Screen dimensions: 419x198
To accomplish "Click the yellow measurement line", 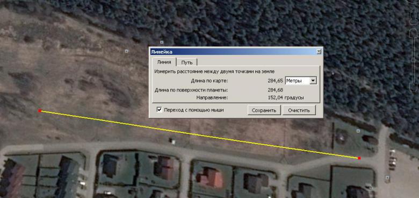I will pyautogui.click(x=199, y=135).
